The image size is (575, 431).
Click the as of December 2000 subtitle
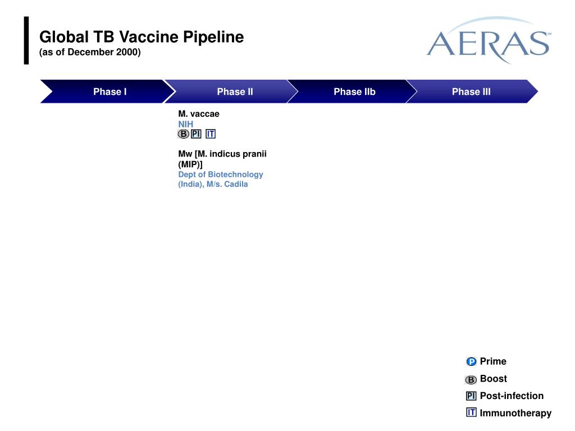tap(90, 52)
